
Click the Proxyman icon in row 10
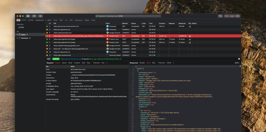[107, 52]
